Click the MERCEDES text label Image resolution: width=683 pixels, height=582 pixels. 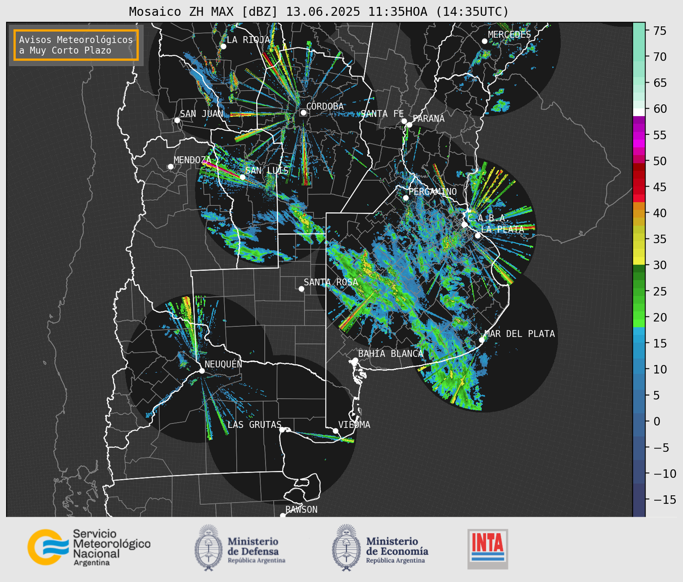point(509,35)
